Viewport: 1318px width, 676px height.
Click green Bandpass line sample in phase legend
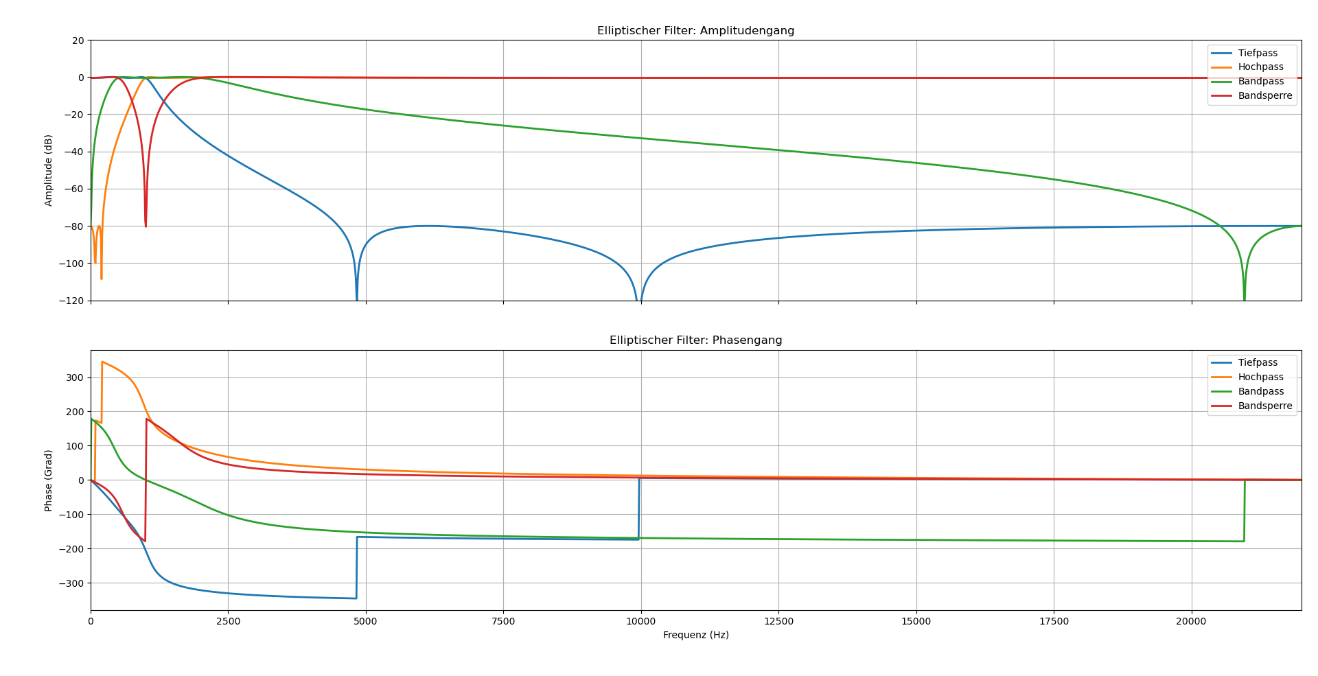(x=1222, y=392)
